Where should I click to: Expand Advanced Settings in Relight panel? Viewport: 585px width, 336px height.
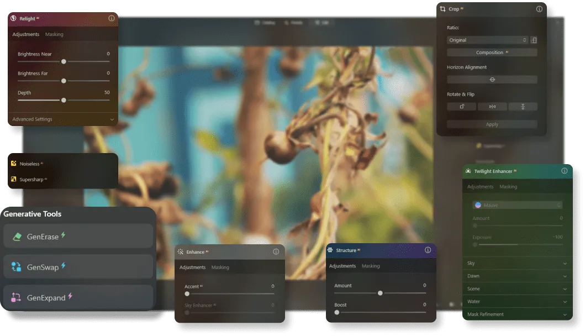coord(64,119)
